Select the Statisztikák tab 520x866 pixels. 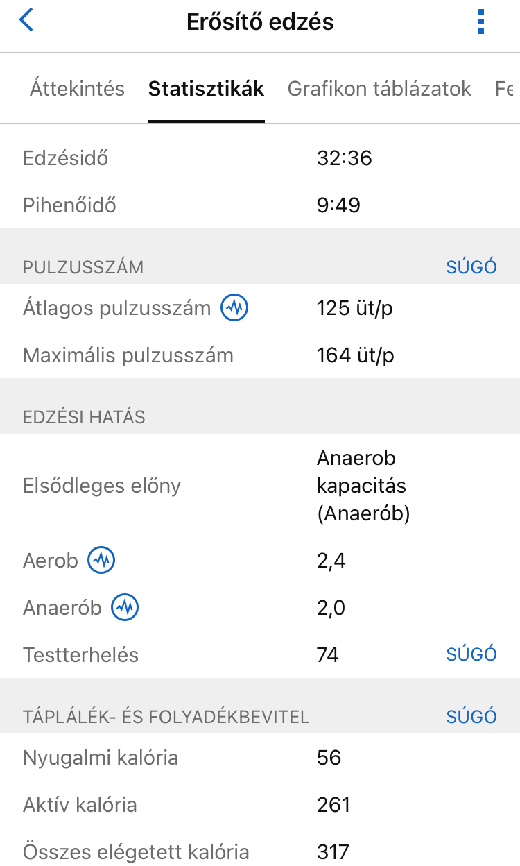coord(206,89)
